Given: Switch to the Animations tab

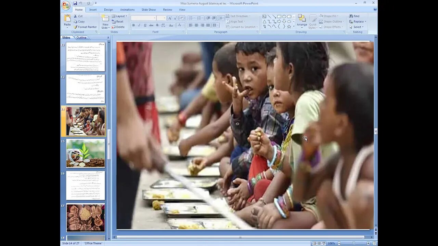Looking at the screenshot, I should 127,10.
